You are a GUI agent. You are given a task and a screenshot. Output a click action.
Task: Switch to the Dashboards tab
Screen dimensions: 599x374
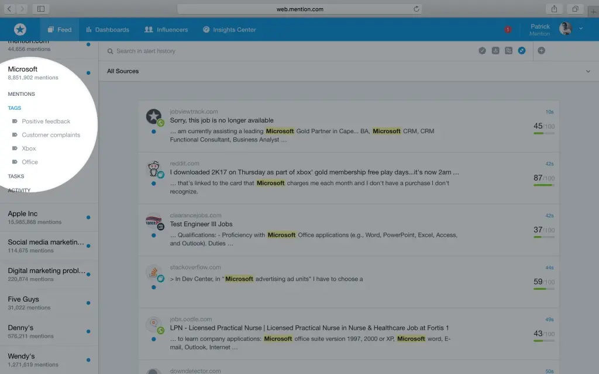(x=107, y=30)
